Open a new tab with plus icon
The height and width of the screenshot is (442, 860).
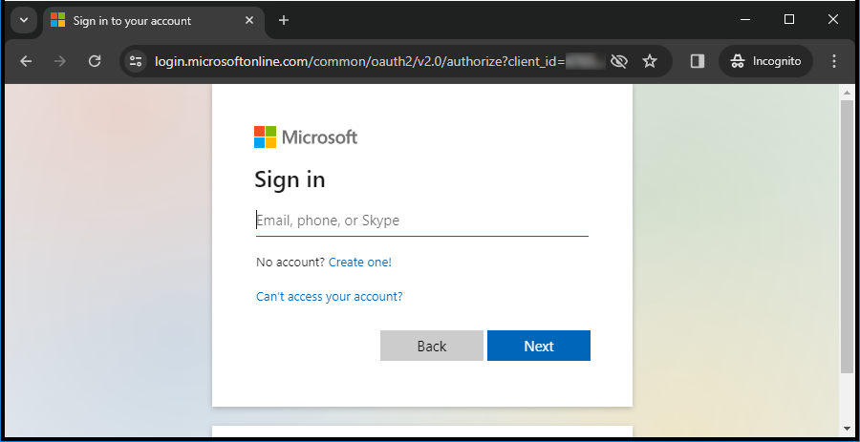(284, 20)
